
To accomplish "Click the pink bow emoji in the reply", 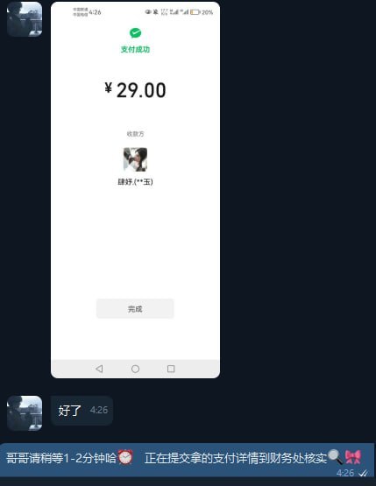I will click(353, 457).
